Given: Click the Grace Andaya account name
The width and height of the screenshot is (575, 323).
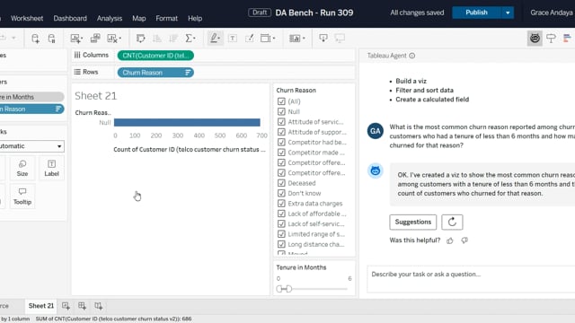Looking at the screenshot, I should coord(551,13).
